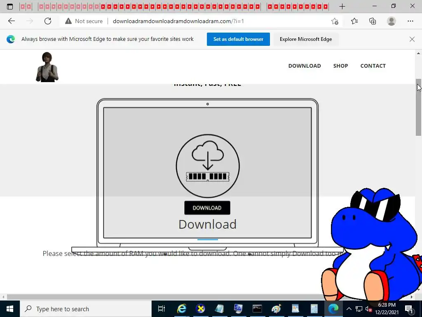Open Calculator from the taskbar
The height and width of the screenshot is (317, 422).
click(314, 309)
